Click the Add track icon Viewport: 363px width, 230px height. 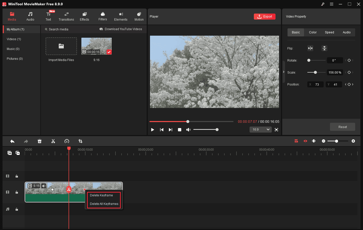pyautogui.click(x=10, y=153)
